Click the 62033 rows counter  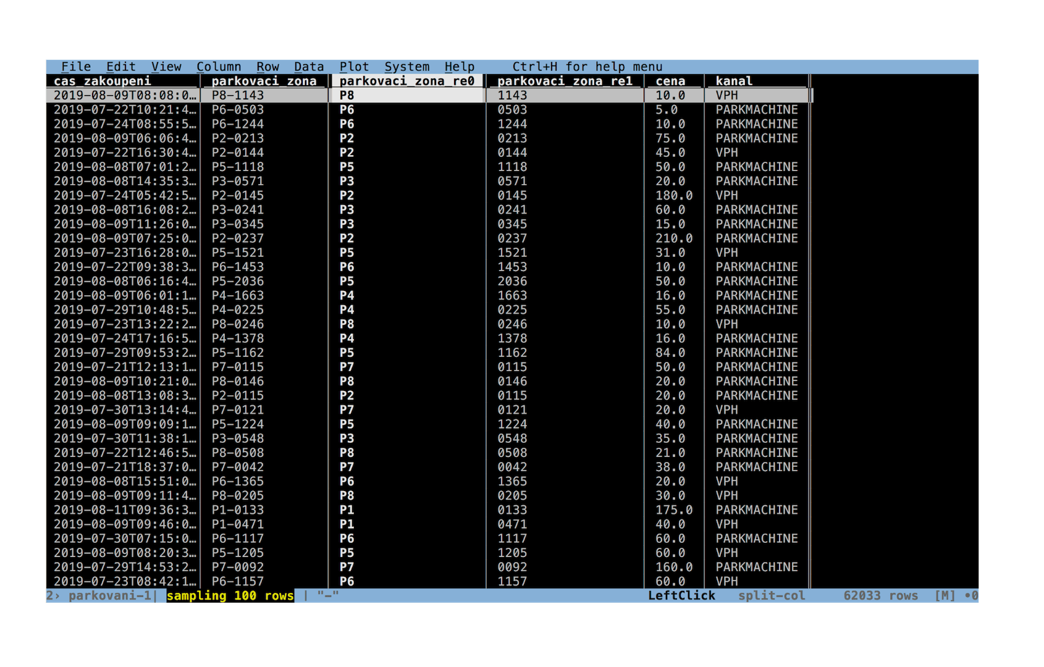tap(881, 596)
